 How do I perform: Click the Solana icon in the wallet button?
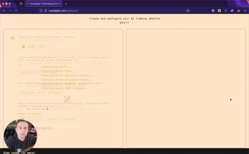point(24,46)
